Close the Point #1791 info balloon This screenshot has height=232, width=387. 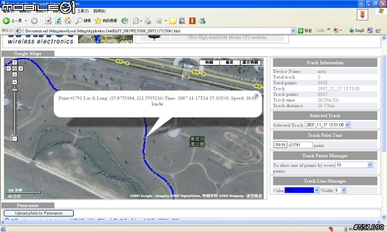pos(256,95)
